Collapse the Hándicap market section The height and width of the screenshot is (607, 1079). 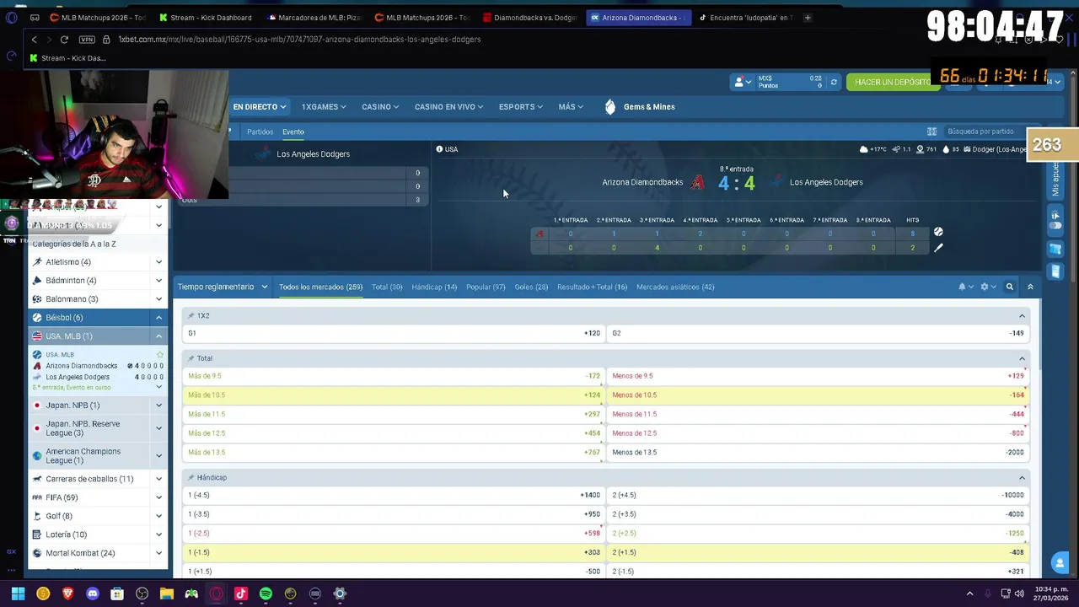click(x=1022, y=478)
